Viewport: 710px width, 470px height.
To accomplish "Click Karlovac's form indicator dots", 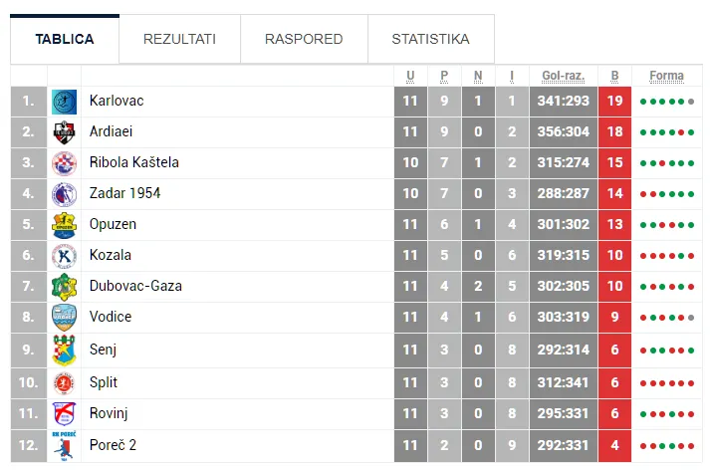I will pyautogui.click(x=666, y=101).
